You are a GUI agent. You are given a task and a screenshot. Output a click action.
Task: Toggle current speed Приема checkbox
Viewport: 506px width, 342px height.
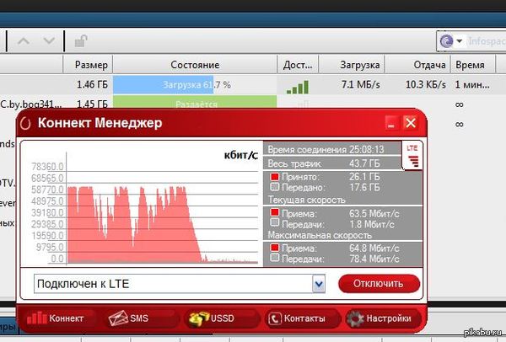click(x=274, y=214)
